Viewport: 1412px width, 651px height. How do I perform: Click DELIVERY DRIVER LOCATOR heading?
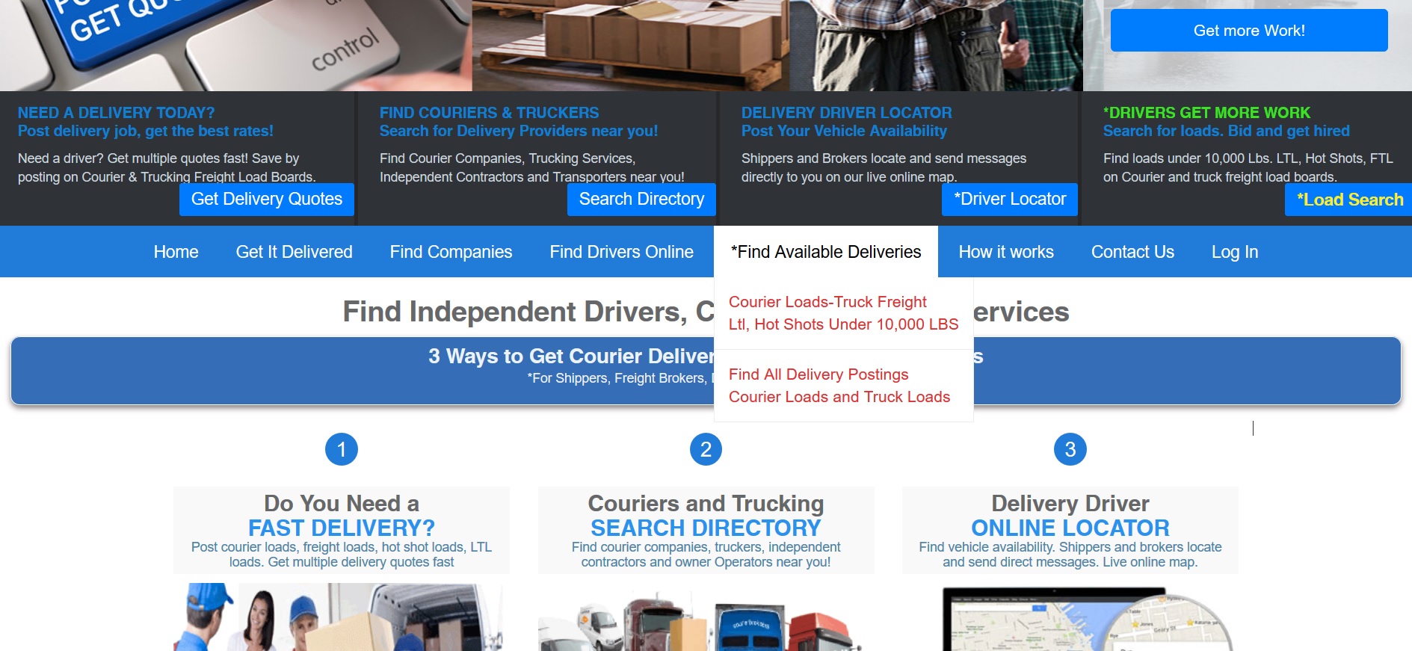[x=847, y=113]
